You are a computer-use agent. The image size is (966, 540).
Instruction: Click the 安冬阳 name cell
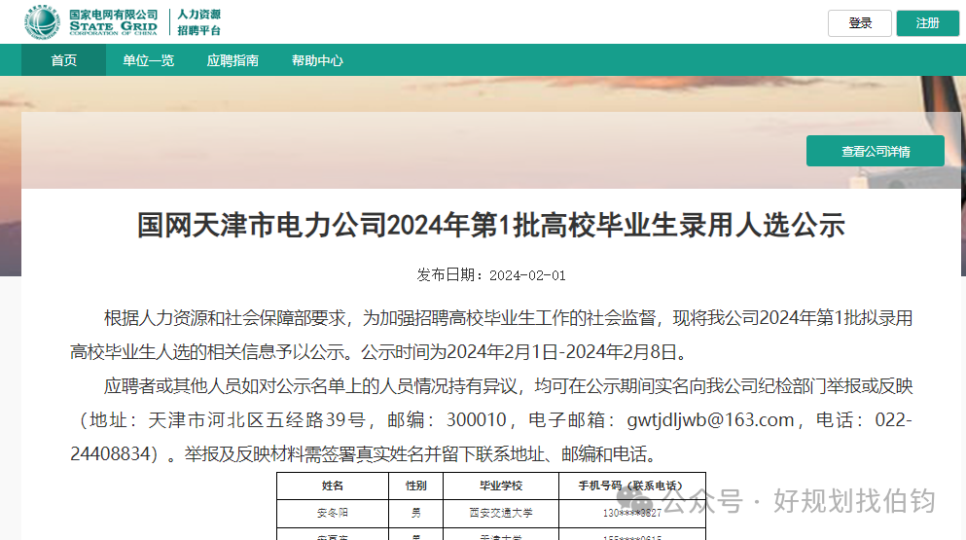point(333,513)
